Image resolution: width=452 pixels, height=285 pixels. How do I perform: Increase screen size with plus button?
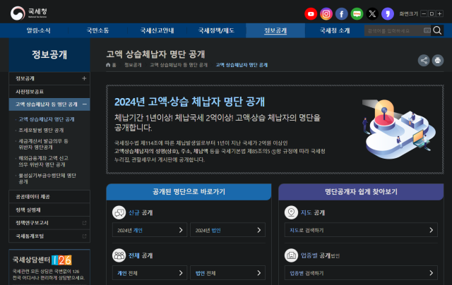coord(439,13)
